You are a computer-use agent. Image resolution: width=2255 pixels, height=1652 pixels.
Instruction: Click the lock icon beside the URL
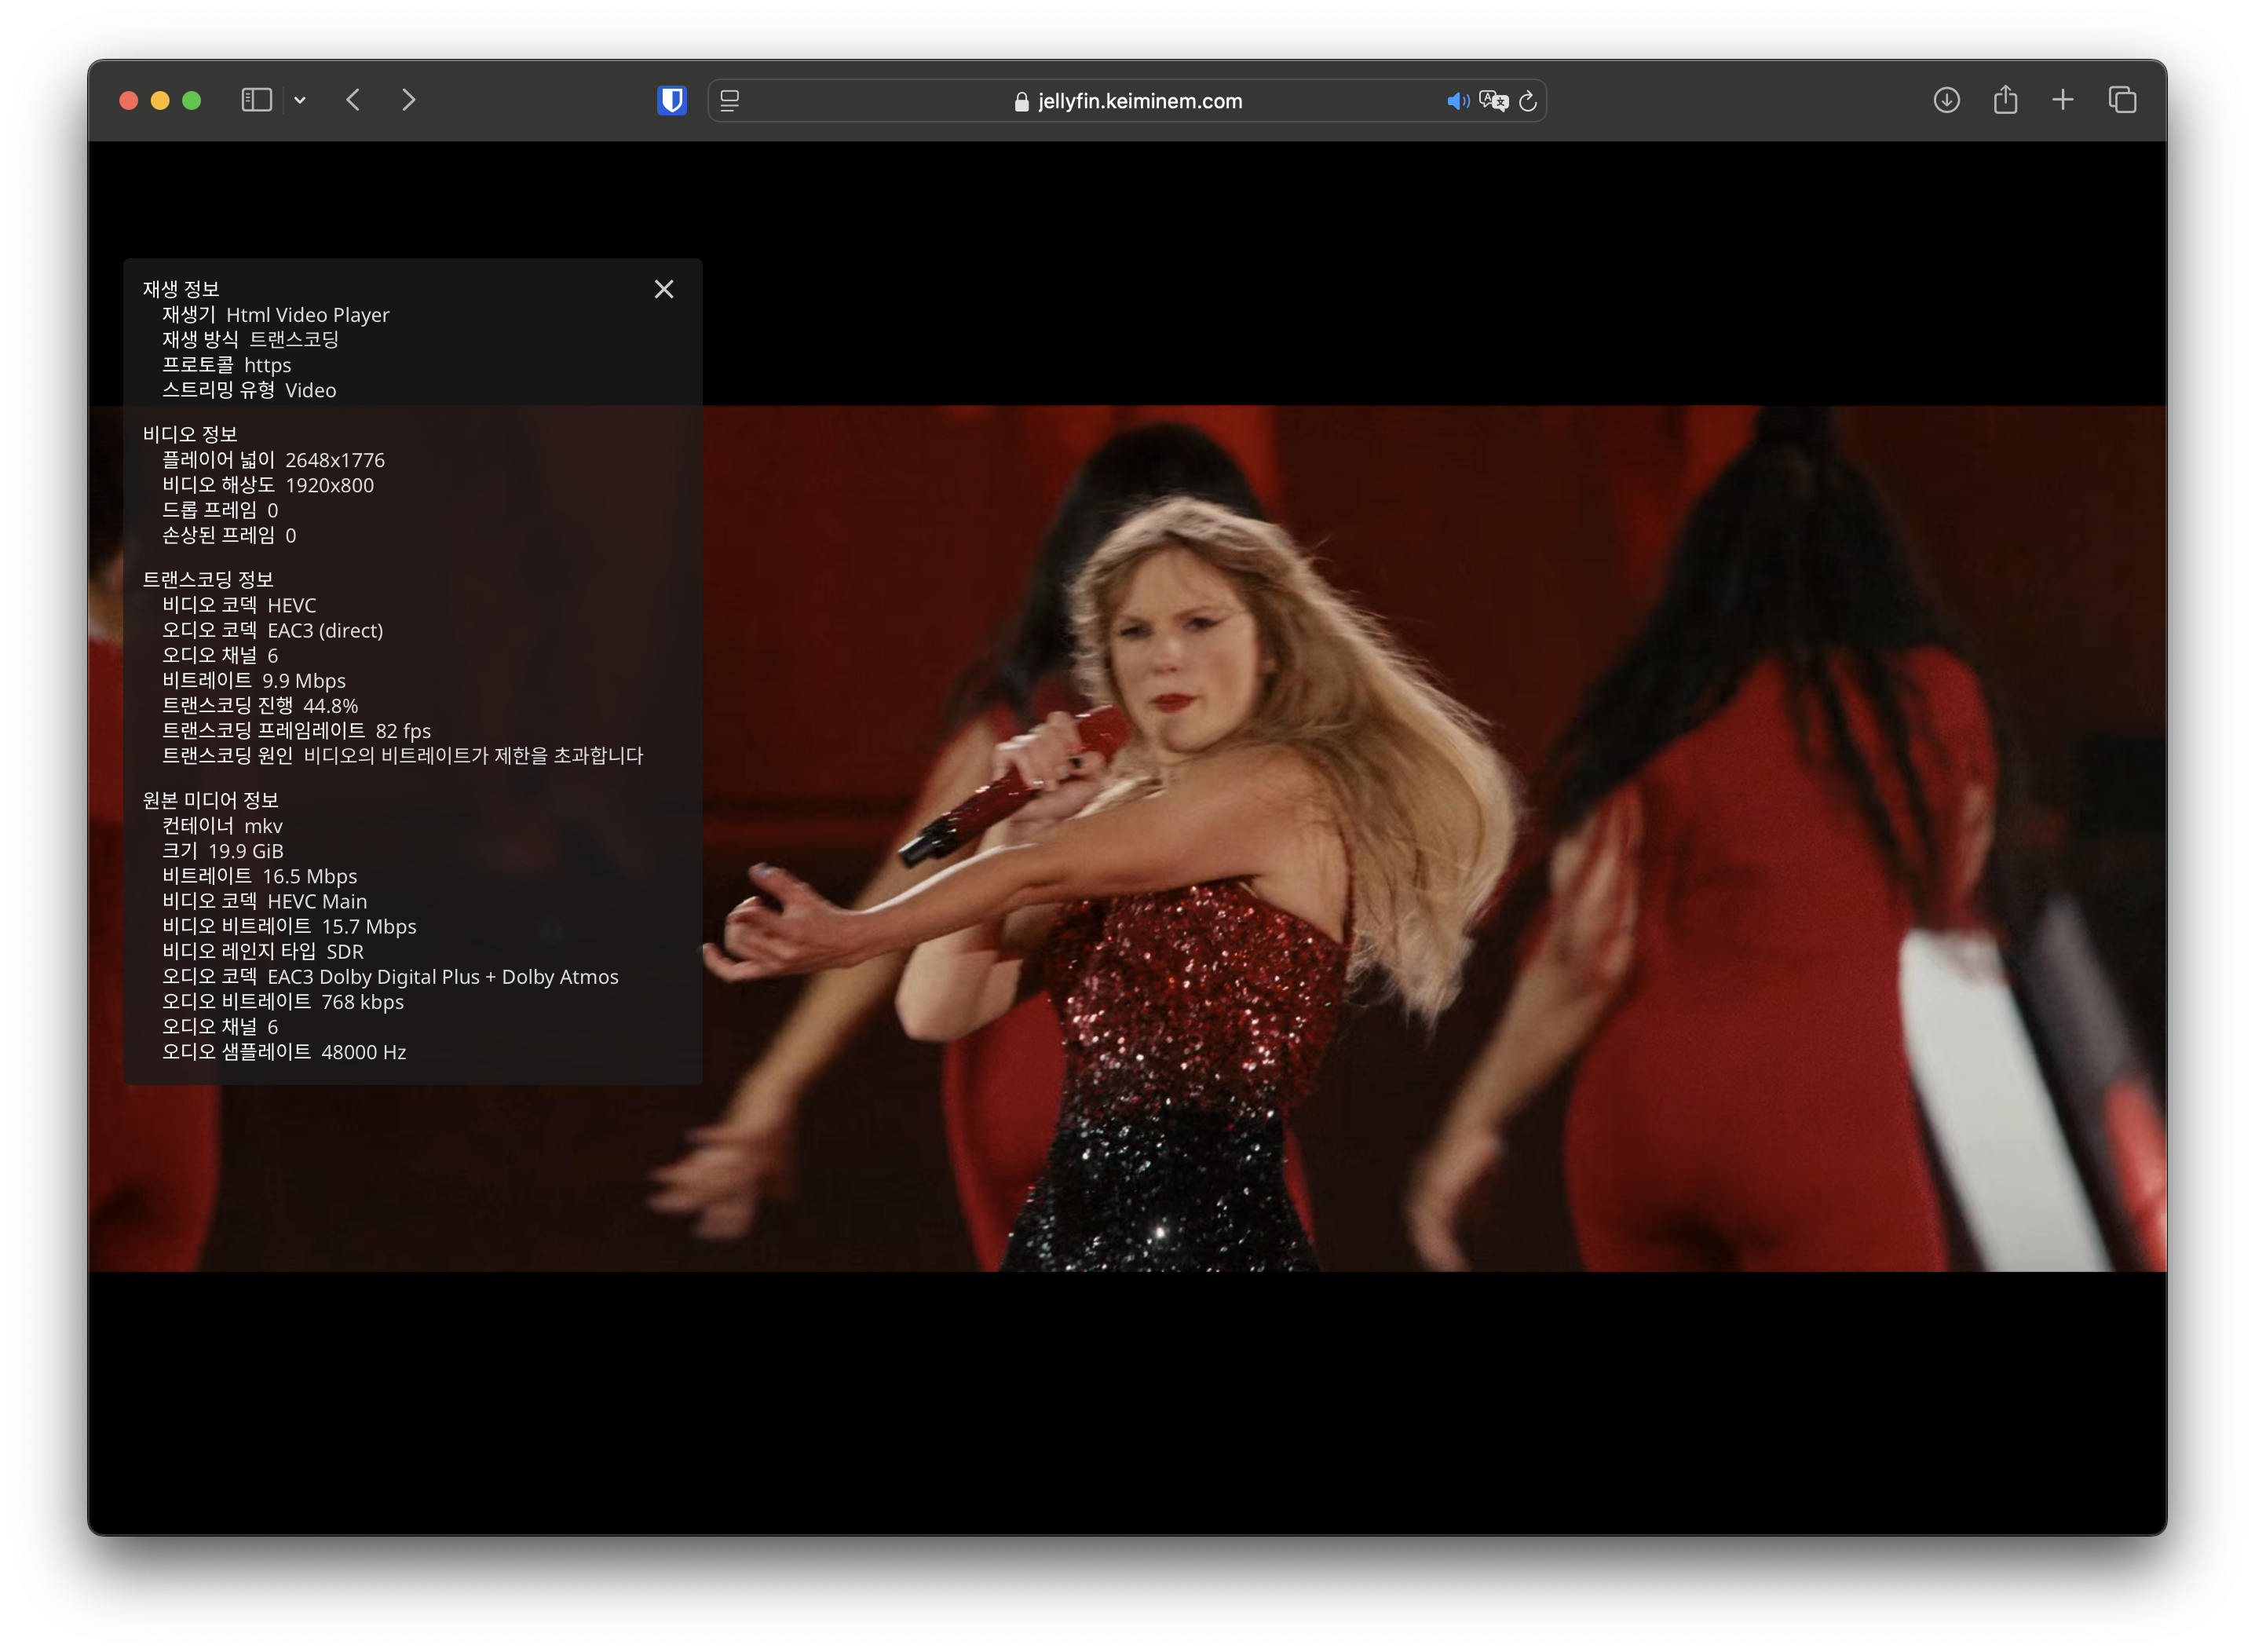coord(1021,102)
